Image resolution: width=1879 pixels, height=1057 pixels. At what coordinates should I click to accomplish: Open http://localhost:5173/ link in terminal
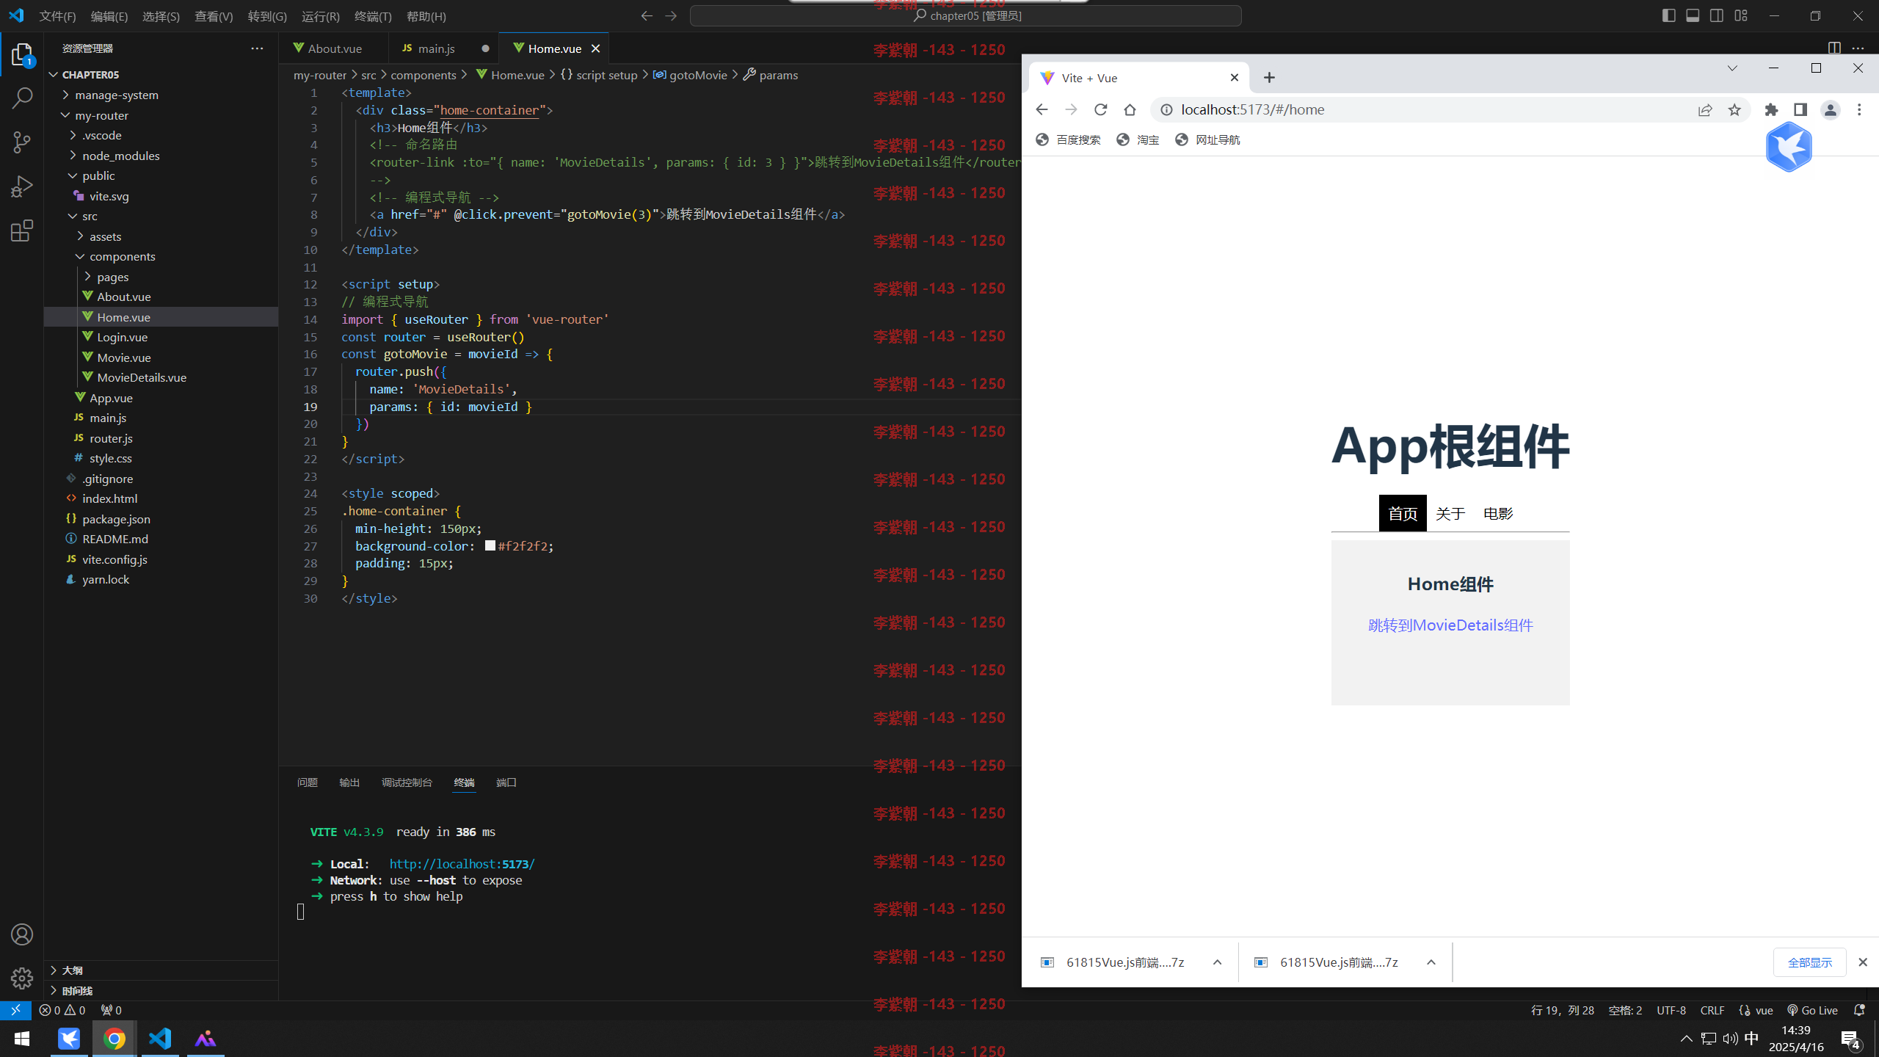click(462, 864)
